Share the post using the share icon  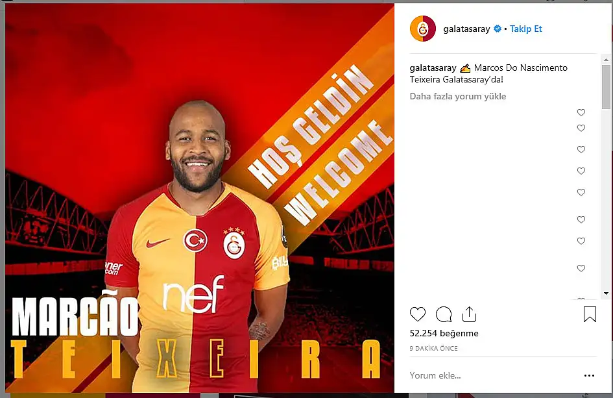[x=469, y=314]
